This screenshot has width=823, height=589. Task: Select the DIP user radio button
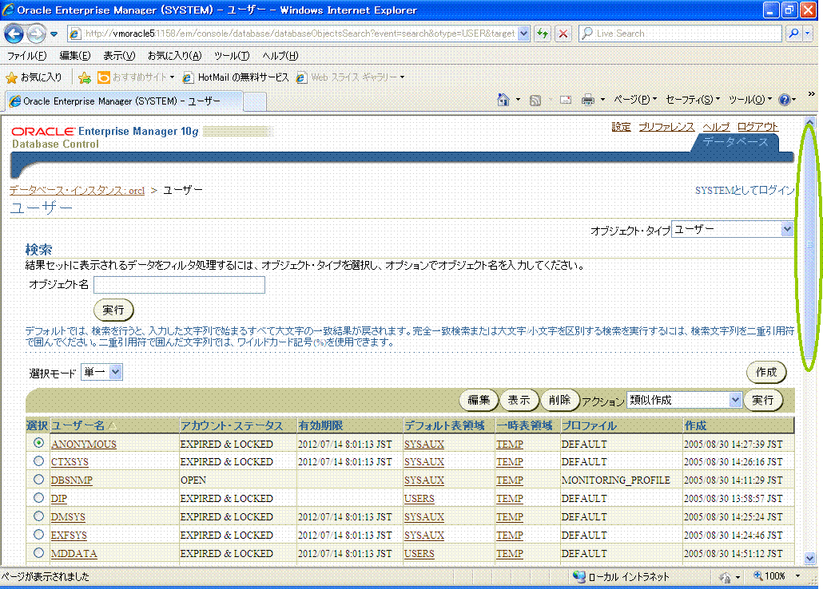tap(38, 498)
